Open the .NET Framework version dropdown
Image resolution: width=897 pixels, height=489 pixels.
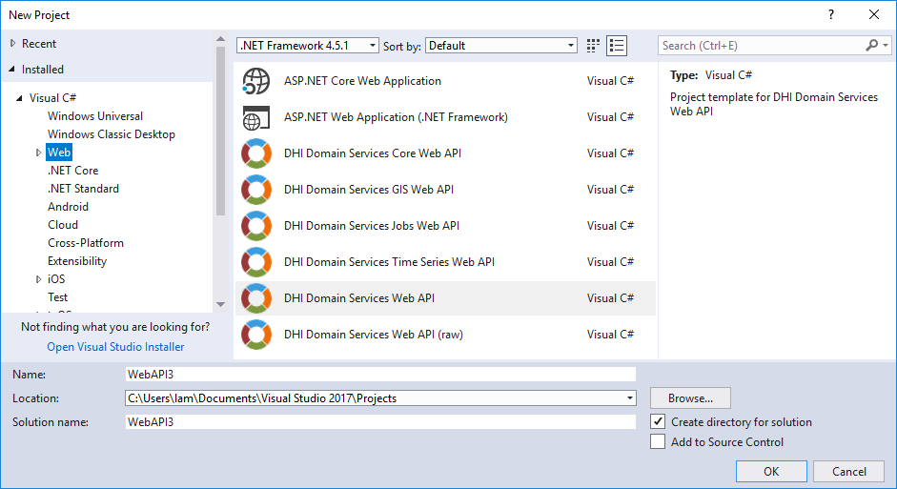(x=307, y=46)
